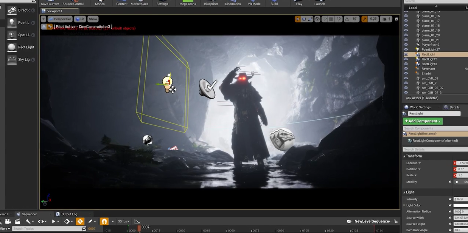Toggle rotation snapping angle icon
468x233 pixels.
tap(347, 19)
